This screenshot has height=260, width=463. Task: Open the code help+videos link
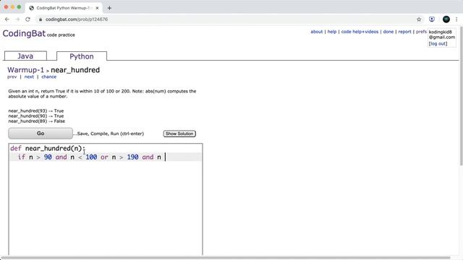(x=360, y=32)
